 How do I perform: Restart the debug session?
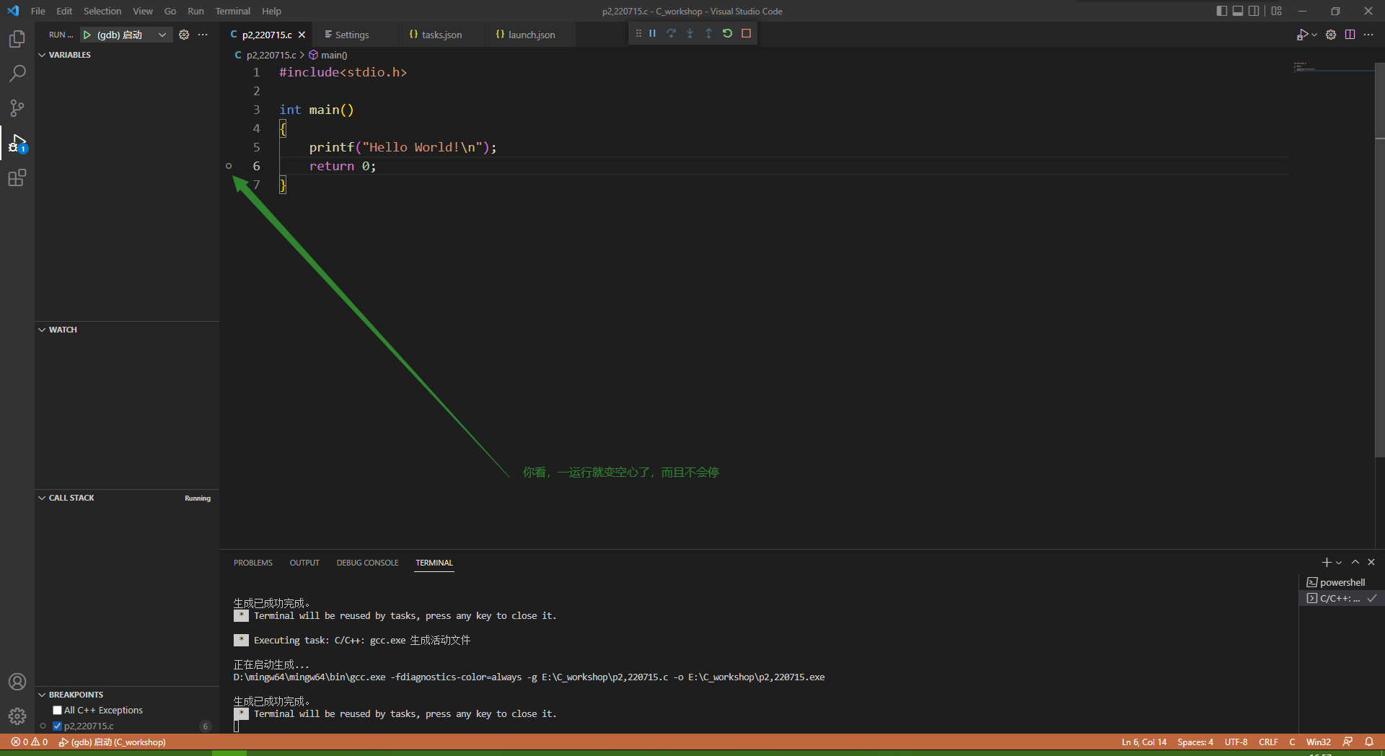click(x=727, y=33)
